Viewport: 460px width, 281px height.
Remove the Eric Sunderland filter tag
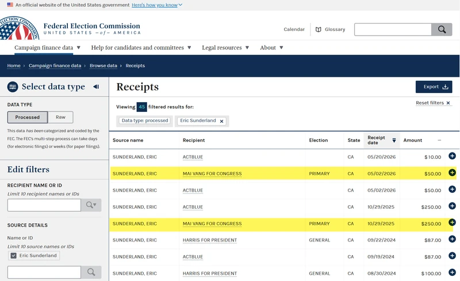[221, 121]
